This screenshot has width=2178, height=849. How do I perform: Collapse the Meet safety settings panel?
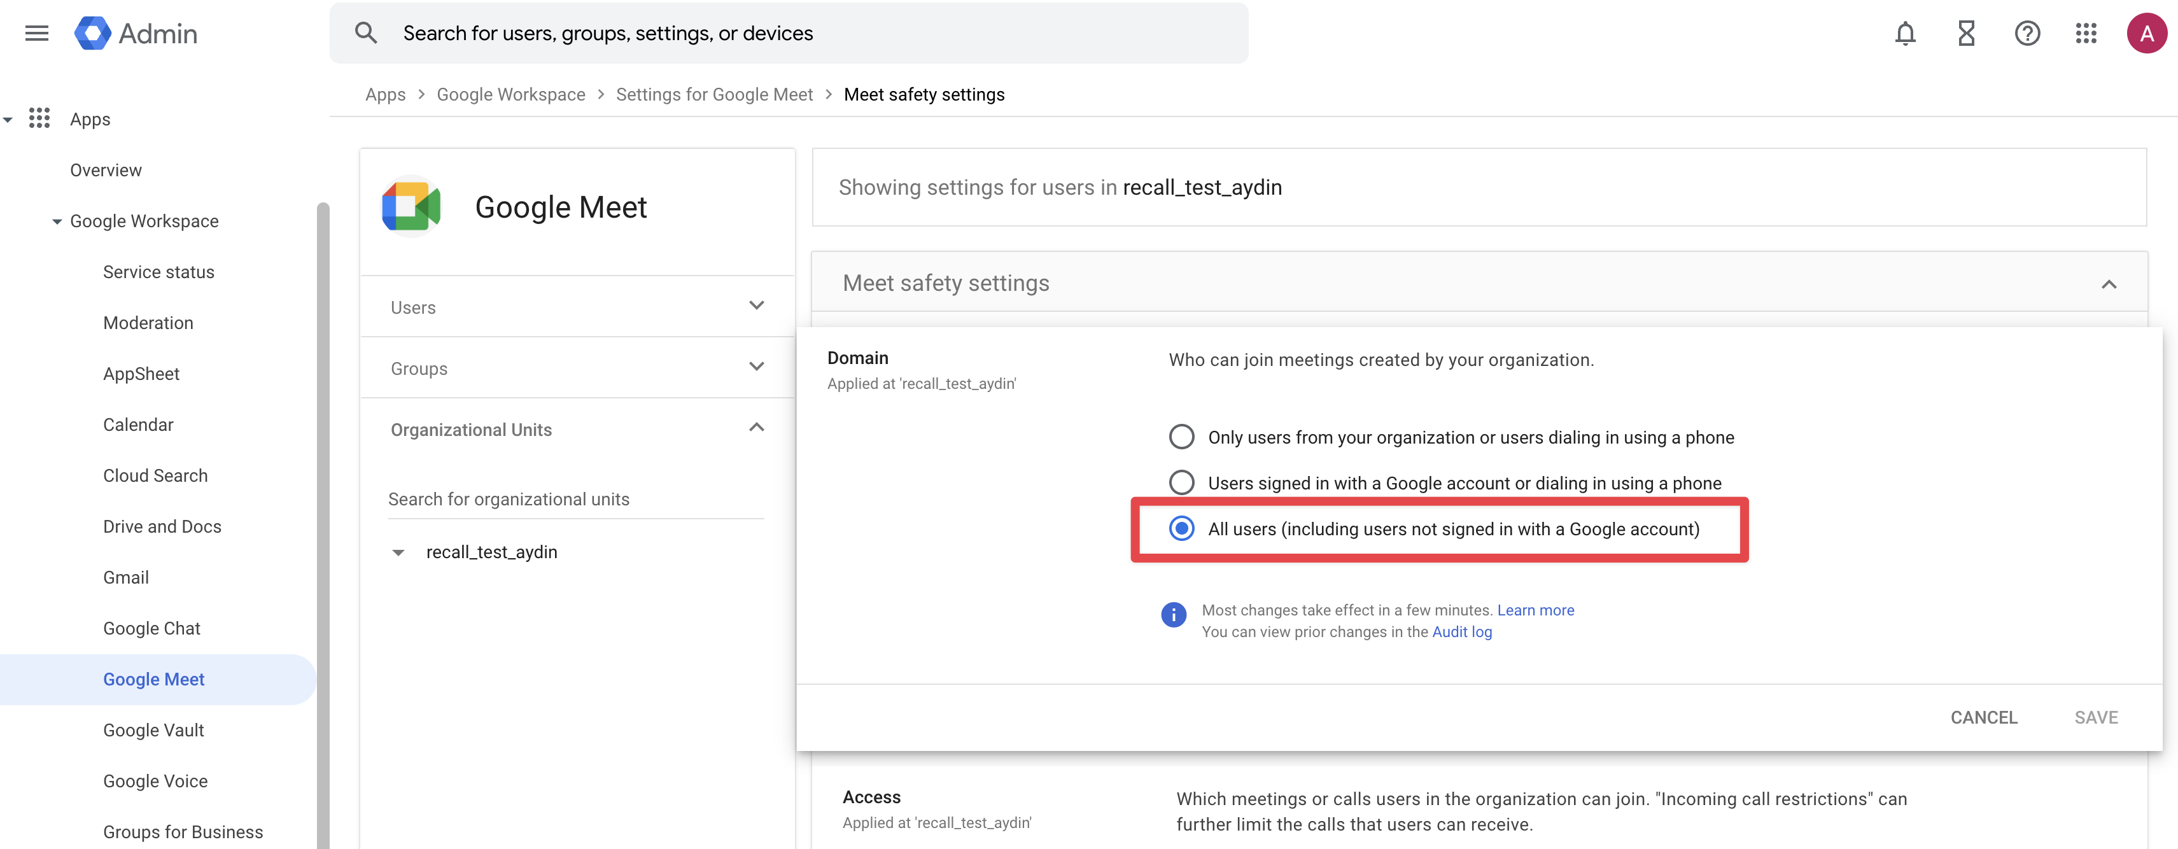coord(2109,284)
